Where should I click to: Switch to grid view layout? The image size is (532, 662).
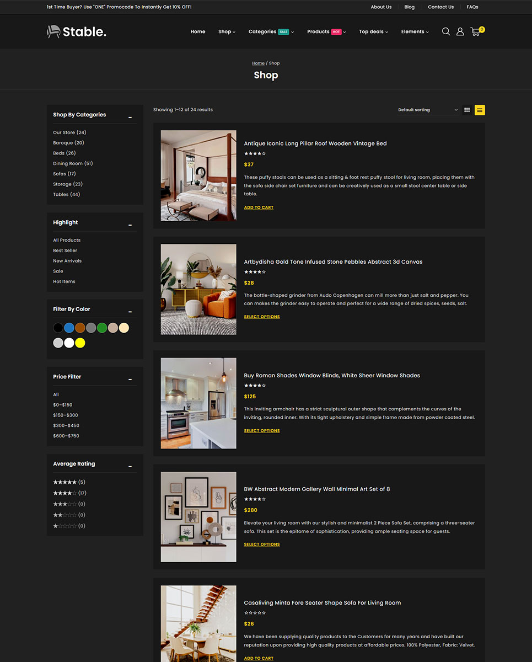pyautogui.click(x=467, y=110)
